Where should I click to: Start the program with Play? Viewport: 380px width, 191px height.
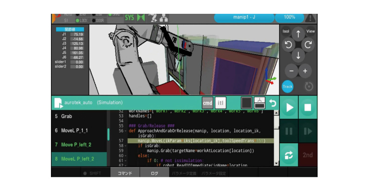pos(289,107)
